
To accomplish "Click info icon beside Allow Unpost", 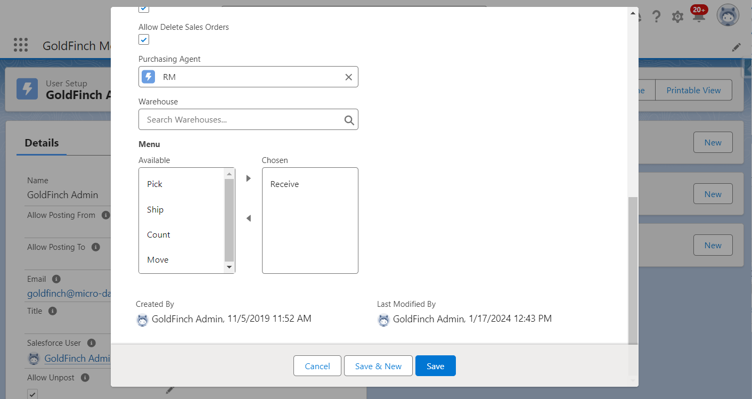I will click(x=85, y=378).
